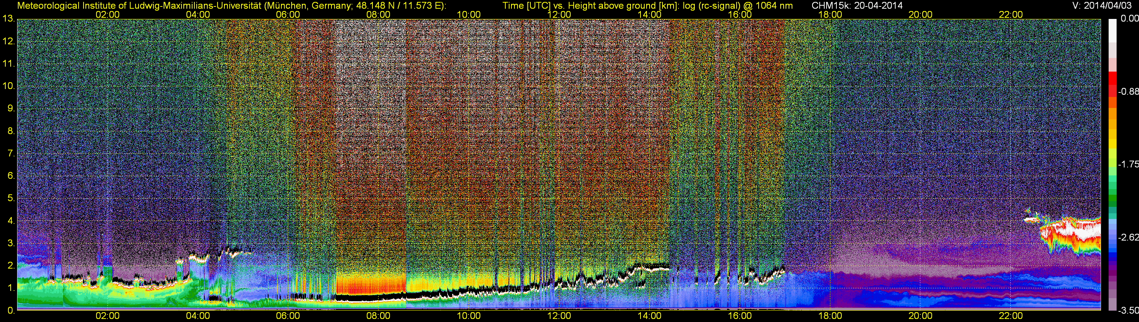Click the 'Time [UTC] vs. Height above ground' caption
Screen dimensions: 1139x322
point(647,6)
